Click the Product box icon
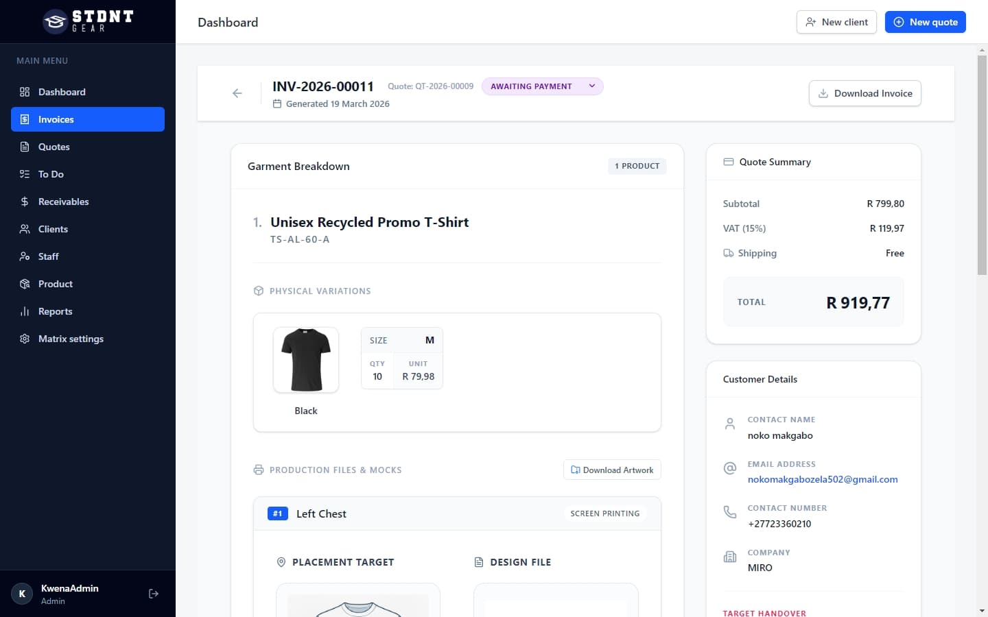This screenshot has width=988, height=617. tap(25, 284)
